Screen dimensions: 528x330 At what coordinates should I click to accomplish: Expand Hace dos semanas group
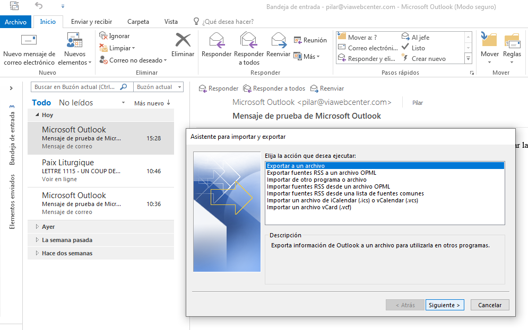[37, 253]
